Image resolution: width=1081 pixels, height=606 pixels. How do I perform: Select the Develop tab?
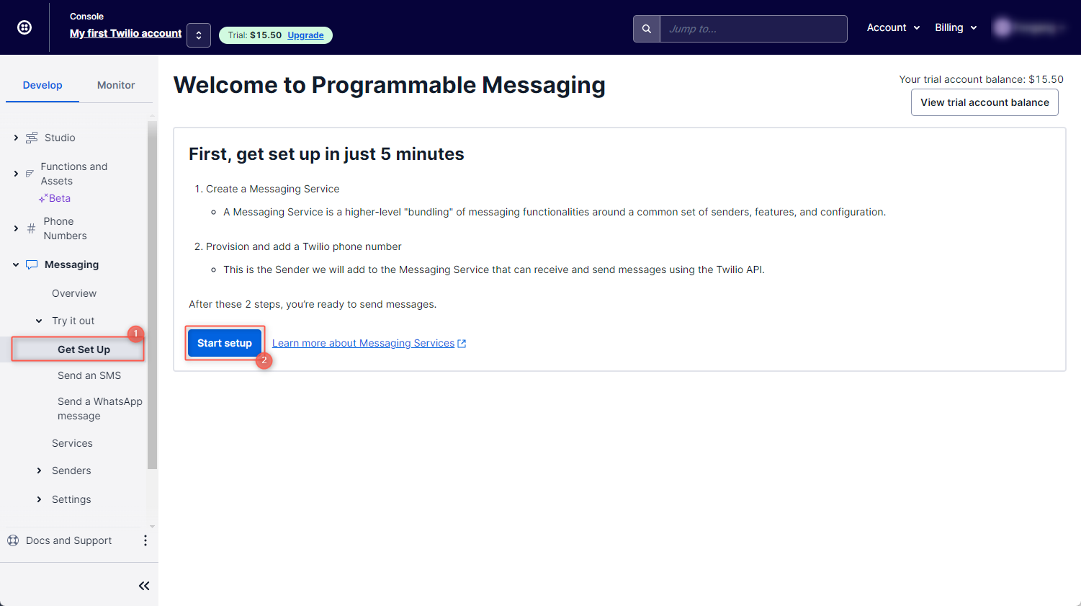tap(42, 85)
